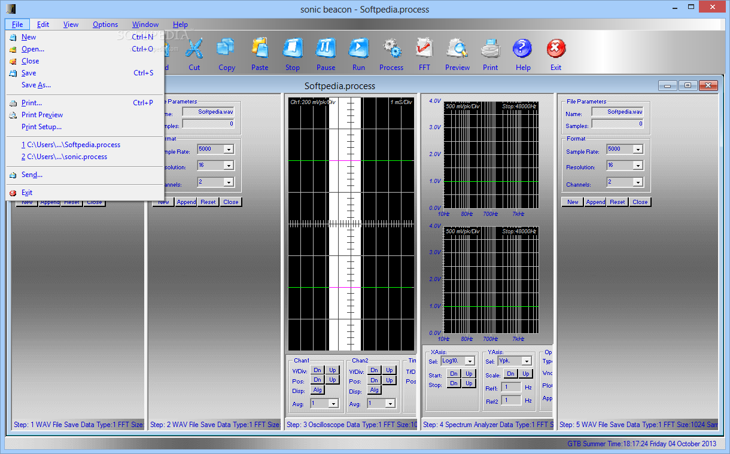Expand Channels dropdown in Step 2 panel
This screenshot has width=730, height=454.
[229, 182]
